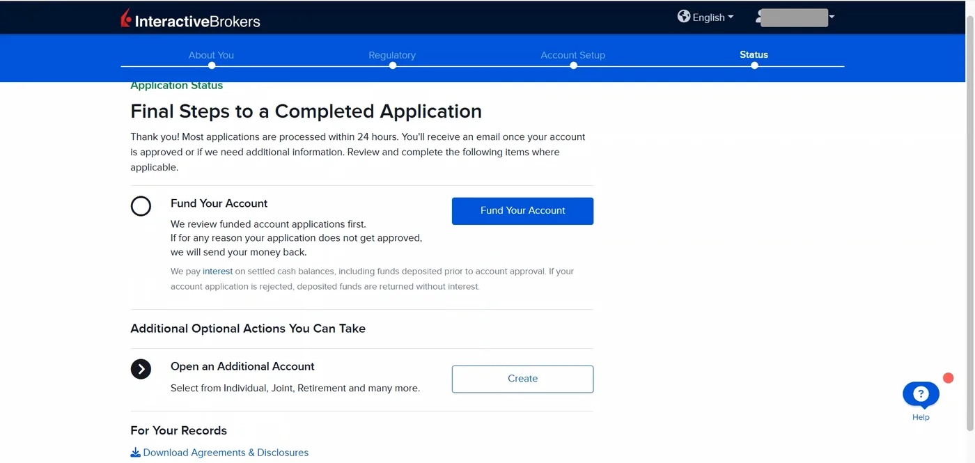Click the Fund Your Account section title

tap(219, 203)
